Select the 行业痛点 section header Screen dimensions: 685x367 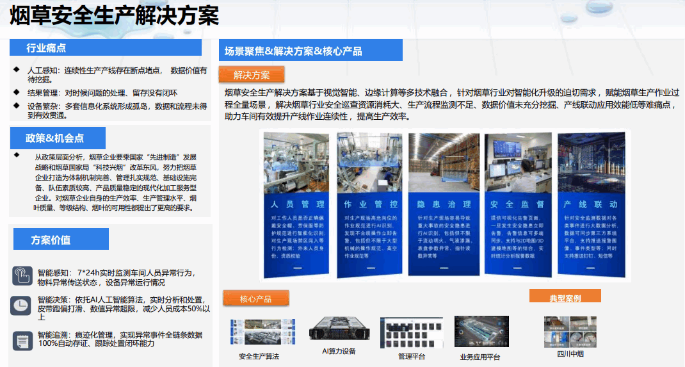(106, 48)
